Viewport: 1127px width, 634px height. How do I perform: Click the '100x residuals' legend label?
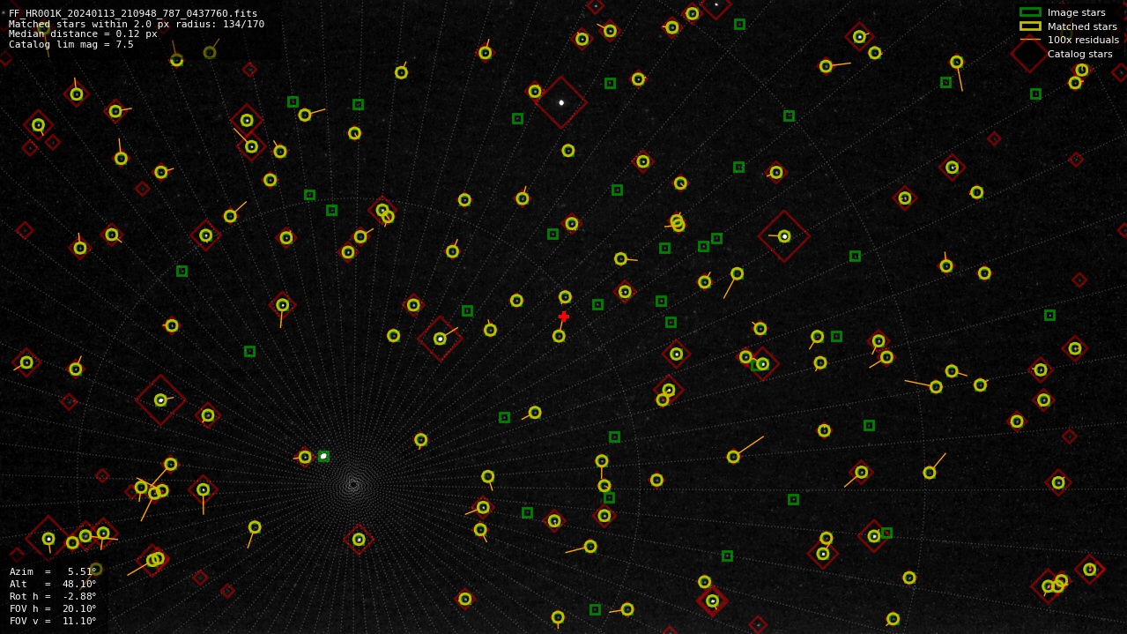[x=1083, y=40]
